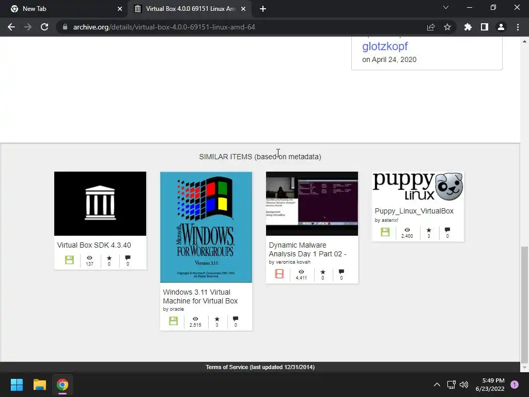Reload the archive.org page
The image size is (529, 397).
click(x=44, y=27)
